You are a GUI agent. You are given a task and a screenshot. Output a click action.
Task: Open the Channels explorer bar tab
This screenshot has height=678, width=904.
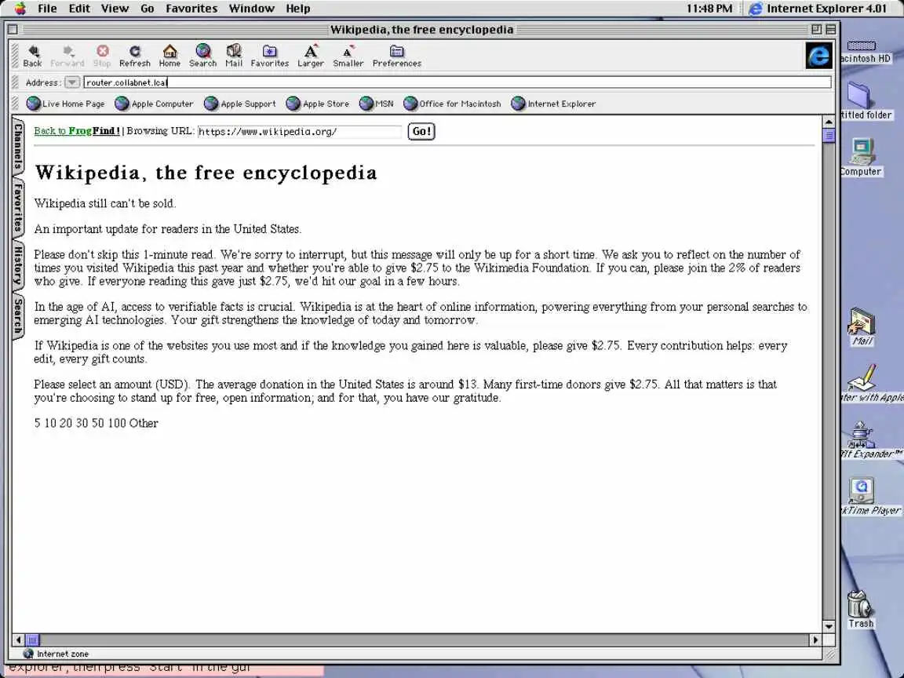click(x=18, y=146)
